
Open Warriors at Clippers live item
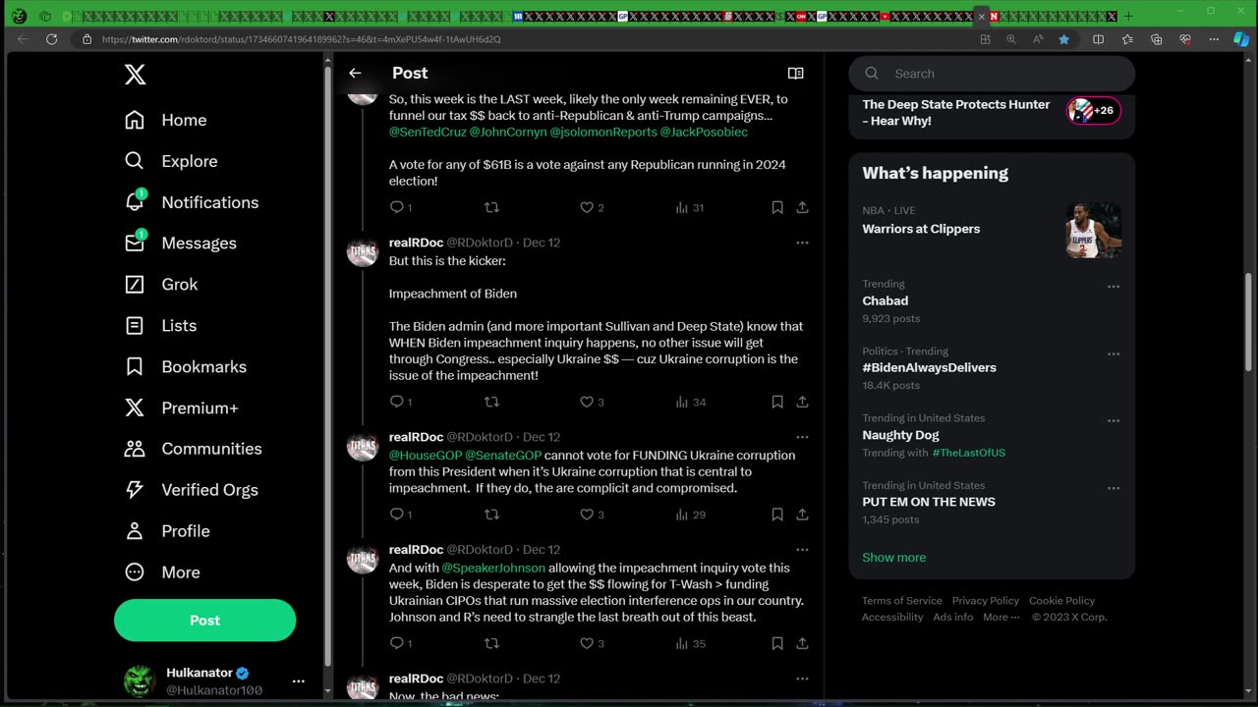[x=992, y=229]
